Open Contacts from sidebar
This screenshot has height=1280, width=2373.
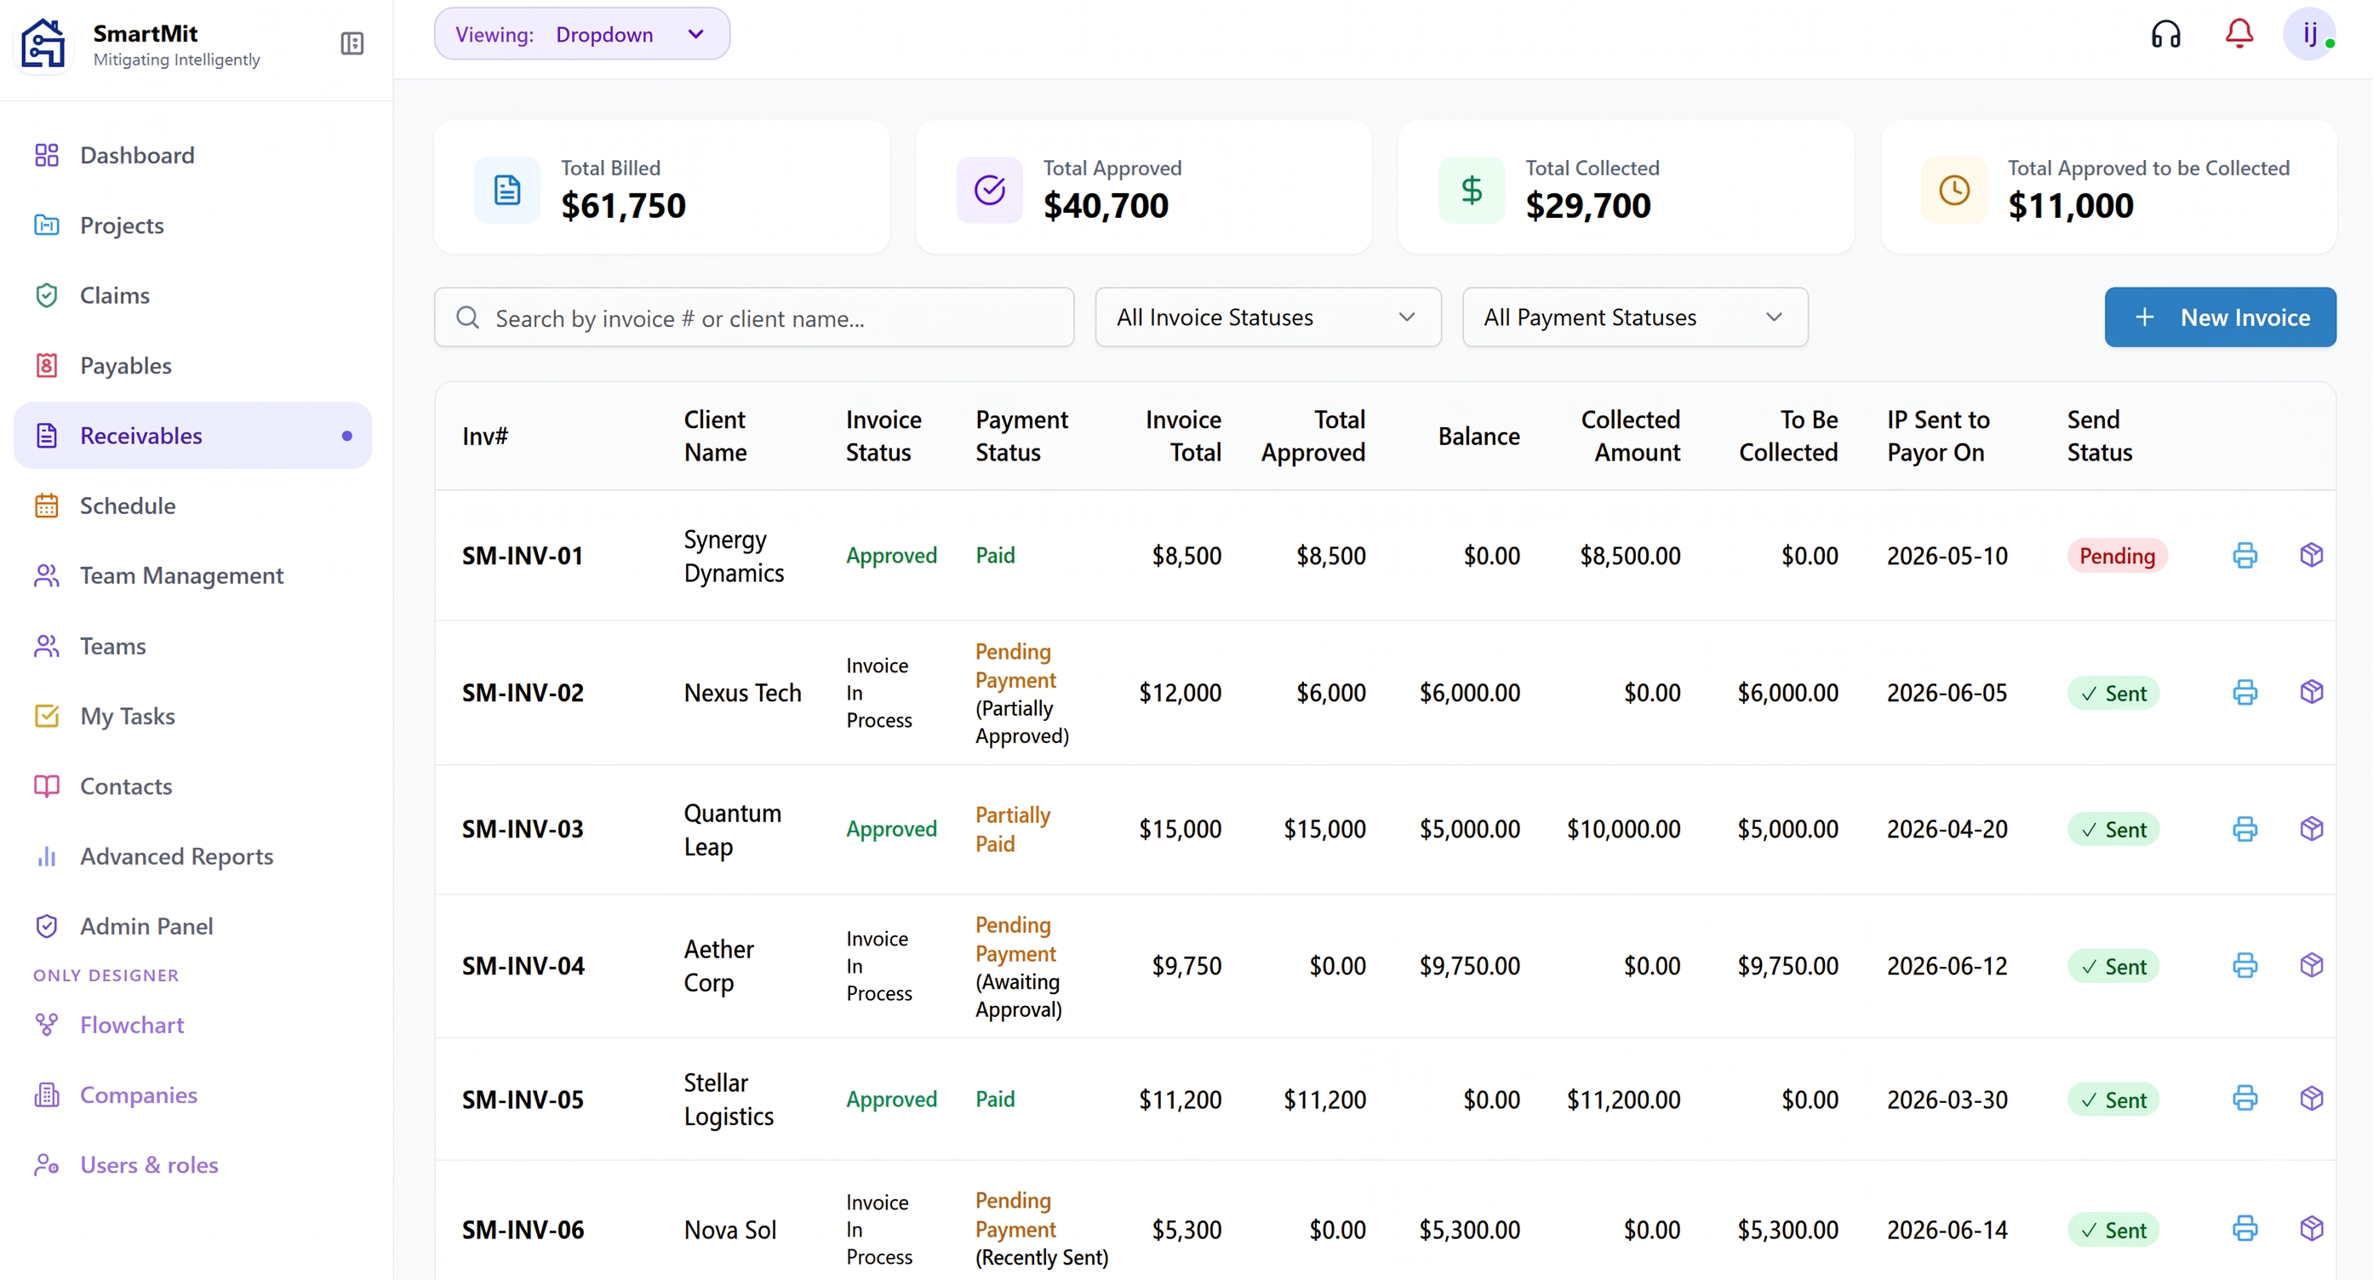192,786
